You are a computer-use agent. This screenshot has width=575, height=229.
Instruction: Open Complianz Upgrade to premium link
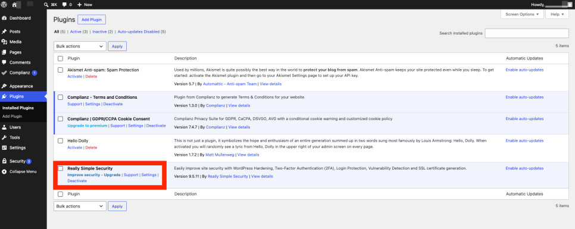[87, 126]
